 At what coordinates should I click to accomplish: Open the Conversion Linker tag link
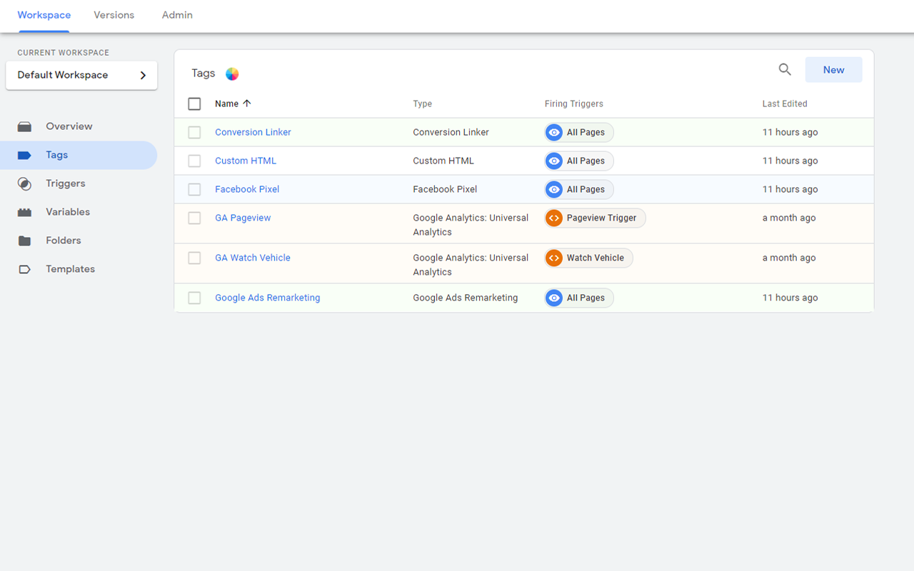point(253,132)
